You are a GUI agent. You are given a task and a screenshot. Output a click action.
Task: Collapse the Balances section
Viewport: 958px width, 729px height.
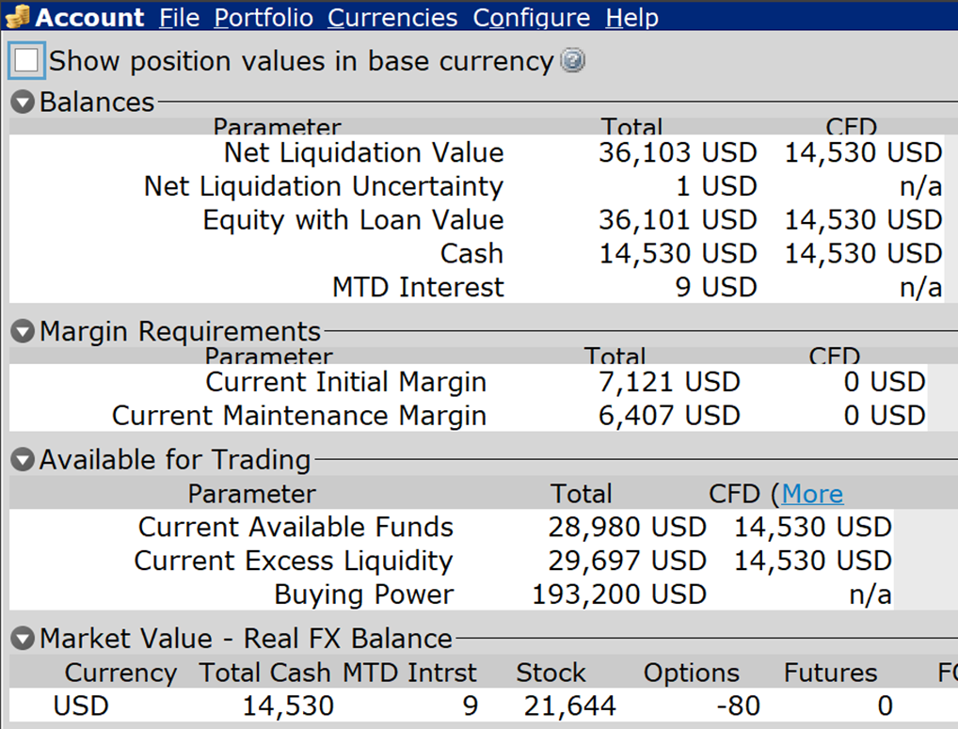tap(23, 103)
